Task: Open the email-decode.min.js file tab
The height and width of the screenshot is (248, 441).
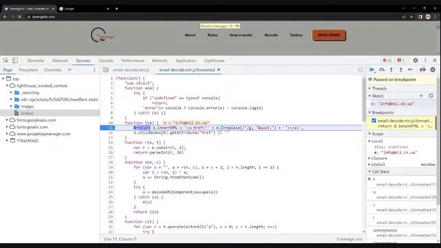Action: [131, 70]
